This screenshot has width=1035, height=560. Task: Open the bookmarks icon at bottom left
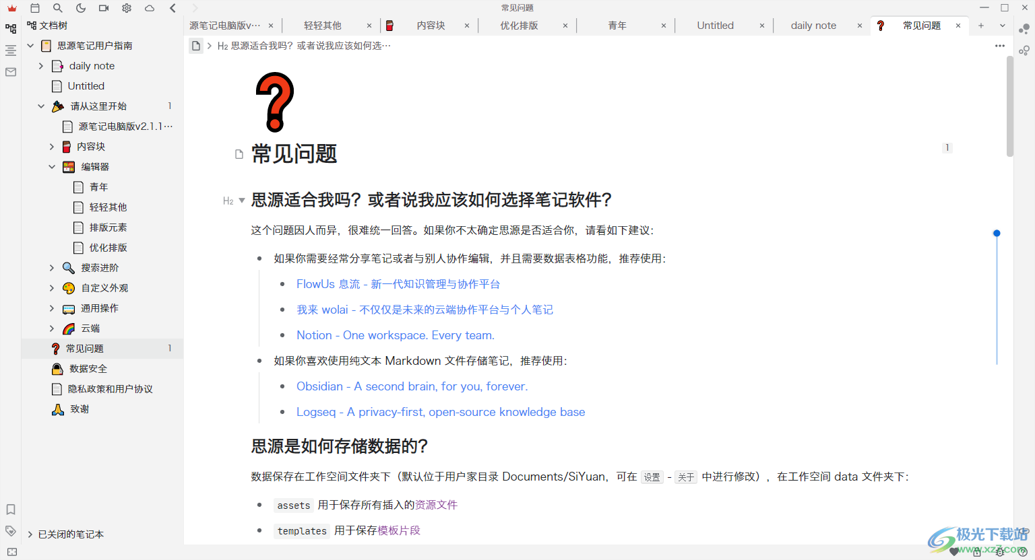[x=10, y=510]
